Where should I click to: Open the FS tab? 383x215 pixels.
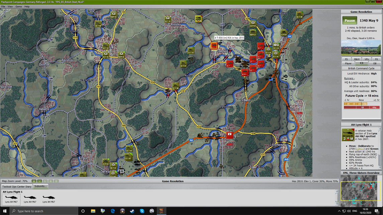tap(346, 59)
